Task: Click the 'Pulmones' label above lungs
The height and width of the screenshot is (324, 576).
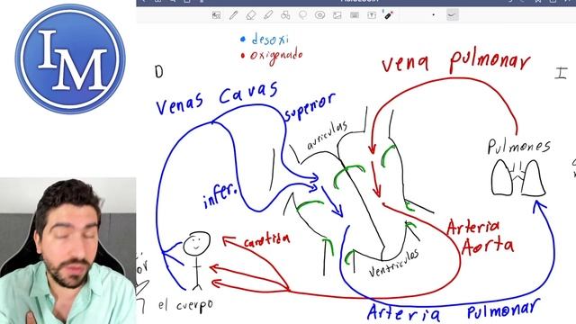Action: pos(518,147)
